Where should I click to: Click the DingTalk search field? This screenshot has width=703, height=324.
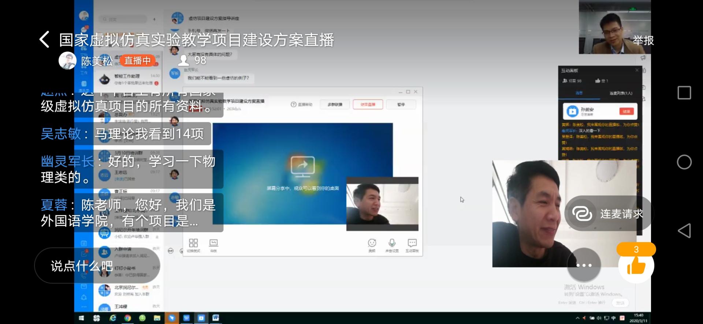[123, 19]
